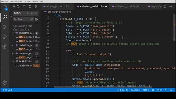Refresh the search results
The width and height of the screenshot is (176, 99).
pyautogui.click(x=18, y=7)
